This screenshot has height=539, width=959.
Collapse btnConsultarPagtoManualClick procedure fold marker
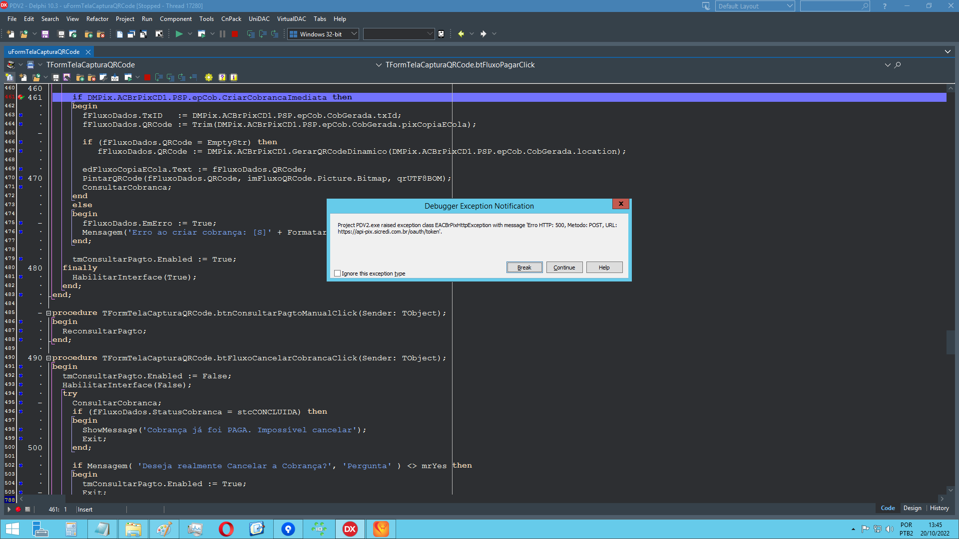coord(49,313)
